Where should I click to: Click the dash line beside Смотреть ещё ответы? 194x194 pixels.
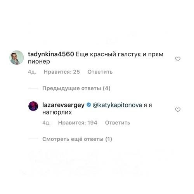point(33,139)
